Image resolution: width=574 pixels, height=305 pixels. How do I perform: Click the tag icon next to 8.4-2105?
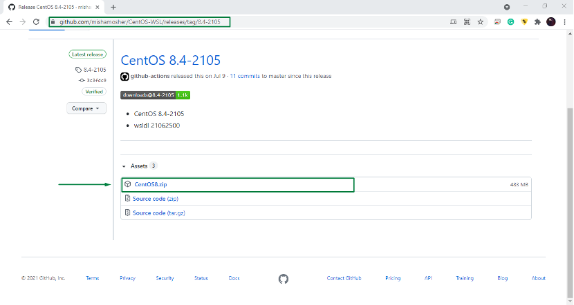78,70
